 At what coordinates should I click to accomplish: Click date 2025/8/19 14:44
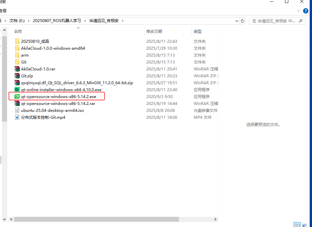(x=161, y=103)
